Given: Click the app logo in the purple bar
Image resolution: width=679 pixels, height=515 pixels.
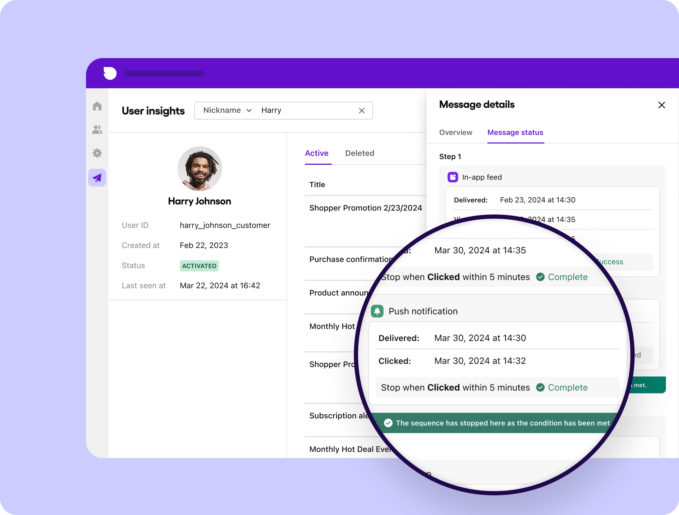Looking at the screenshot, I should [x=110, y=73].
